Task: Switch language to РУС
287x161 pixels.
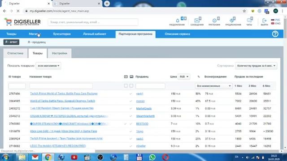Action: (x=276, y=20)
